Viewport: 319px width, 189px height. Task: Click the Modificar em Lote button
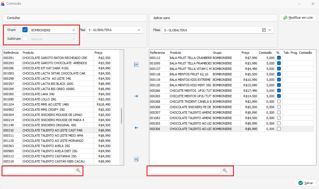click(298, 18)
